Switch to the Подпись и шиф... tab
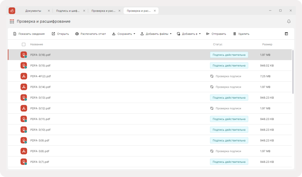Screen dimensions: 302x177 [x=68, y=11]
